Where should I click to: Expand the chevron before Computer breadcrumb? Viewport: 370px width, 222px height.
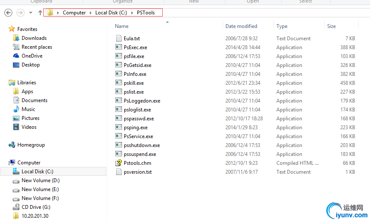tap(58, 13)
